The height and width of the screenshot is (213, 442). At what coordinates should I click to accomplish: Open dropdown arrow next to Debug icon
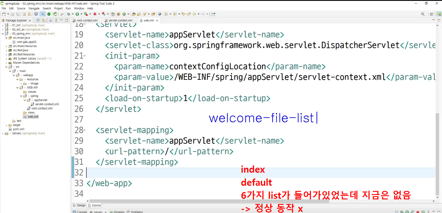click(x=72, y=14)
